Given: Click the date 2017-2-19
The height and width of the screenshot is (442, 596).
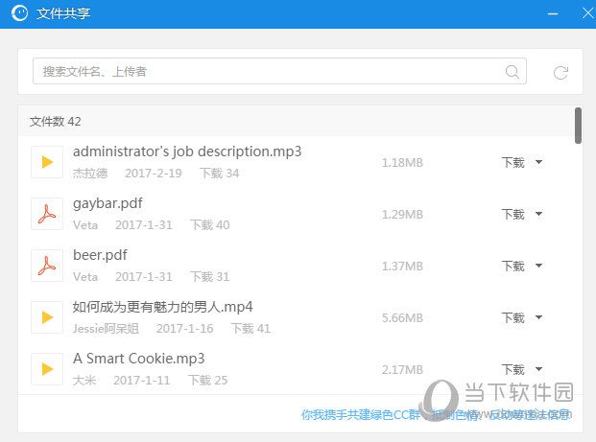Looking at the screenshot, I should coord(154,174).
